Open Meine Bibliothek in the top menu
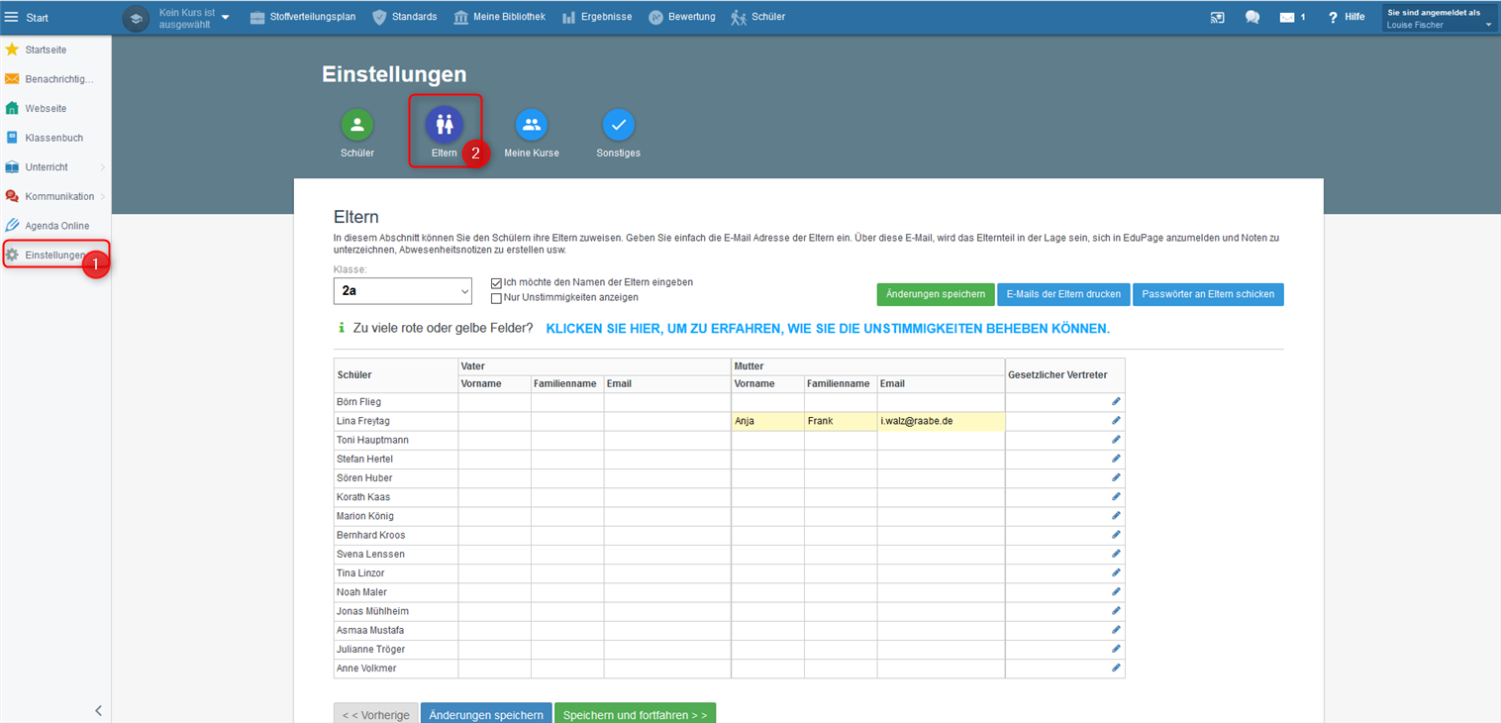1501x723 pixels. pyautogui.click(x=499, y=17)
